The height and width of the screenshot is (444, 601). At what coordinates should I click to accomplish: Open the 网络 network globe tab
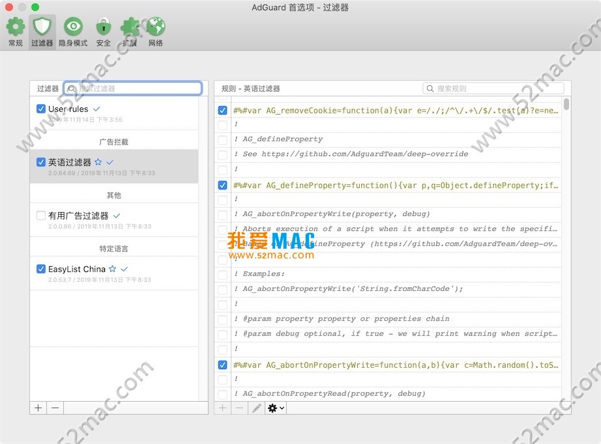point(156,32)
